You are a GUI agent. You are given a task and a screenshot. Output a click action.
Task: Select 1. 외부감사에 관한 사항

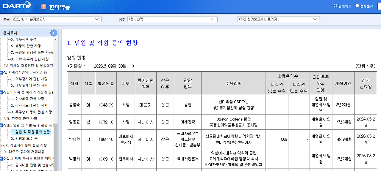coord(29,79)
